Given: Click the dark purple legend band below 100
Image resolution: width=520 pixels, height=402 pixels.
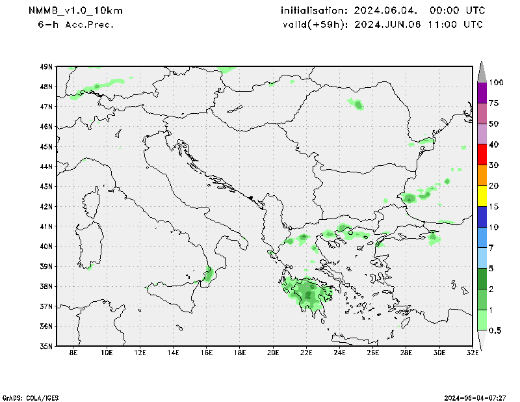Looking at the screenshot, I should (x=482, y=92).
